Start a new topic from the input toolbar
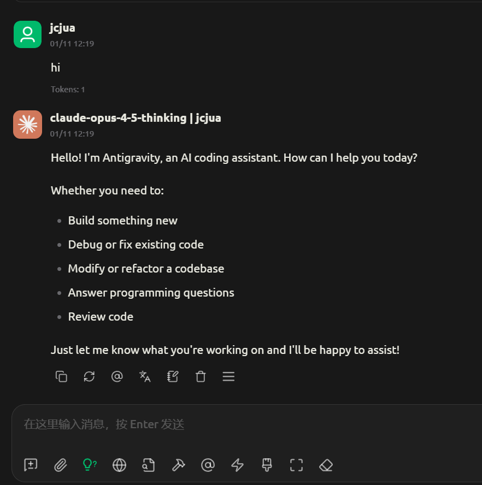This screenshot has width=482, height=485. click(31, 465)
